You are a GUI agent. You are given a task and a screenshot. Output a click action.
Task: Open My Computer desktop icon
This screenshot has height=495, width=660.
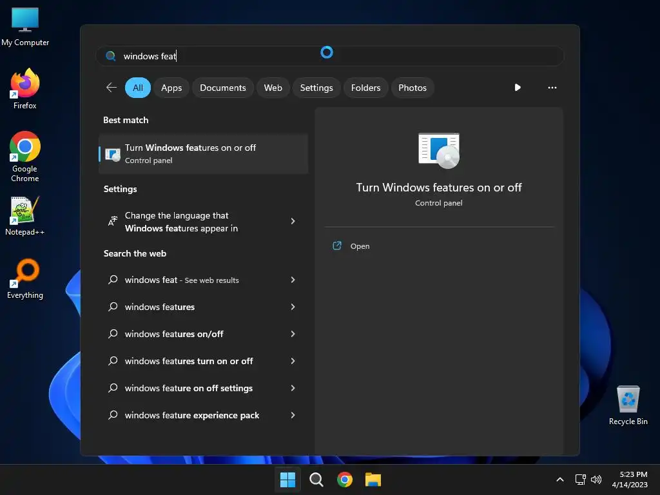(25, 27)
